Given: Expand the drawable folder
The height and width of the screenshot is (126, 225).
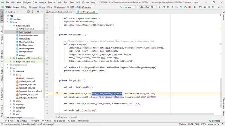Looking at the screenshot, I should [11, 71].
